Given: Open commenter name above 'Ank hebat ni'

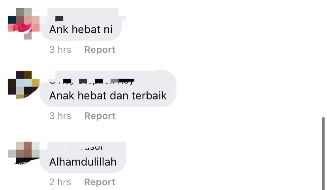Looking at the screenshot, I should point(59,19).
